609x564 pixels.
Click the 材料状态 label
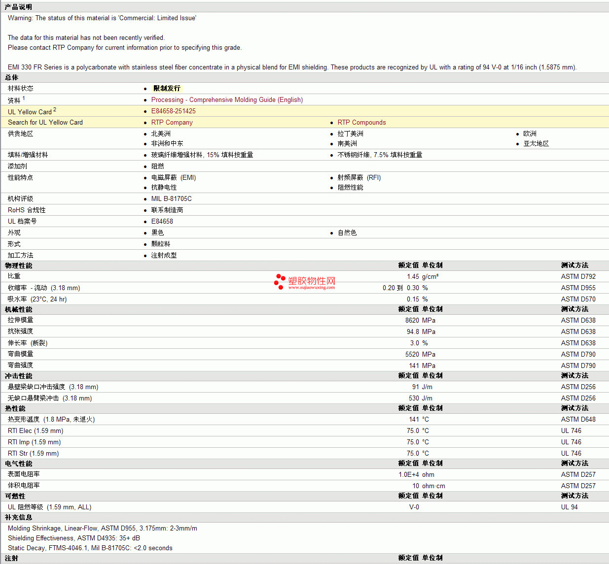tap(21, 88)
